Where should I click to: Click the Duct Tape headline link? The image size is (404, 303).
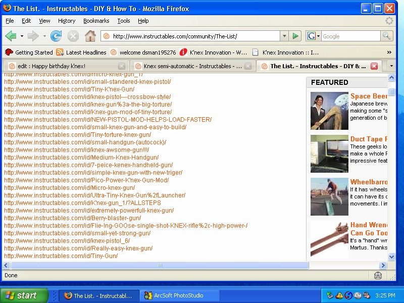coord(369,139)
